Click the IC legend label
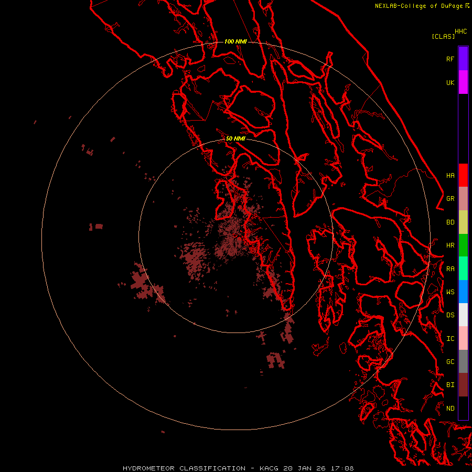The height and width of the screenshot is (472, 472). [x=450, y=339]
